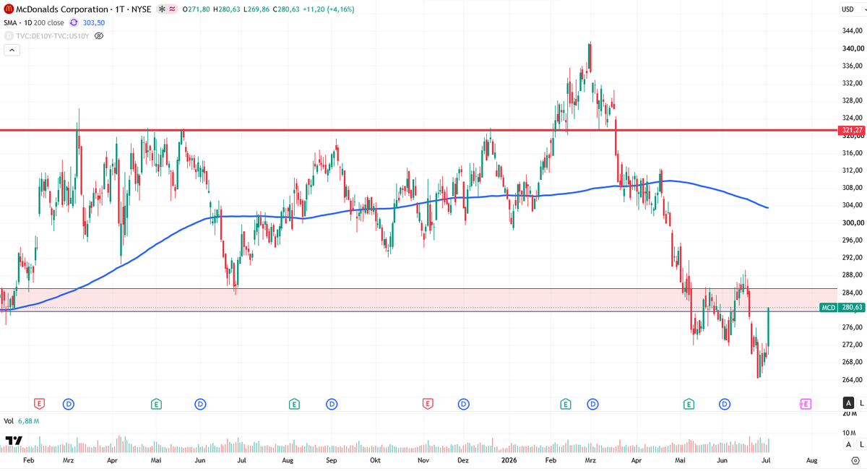
Task: Select the TVC:DE10Y-TVC:US10Y legend label
Action: [53, 35]
